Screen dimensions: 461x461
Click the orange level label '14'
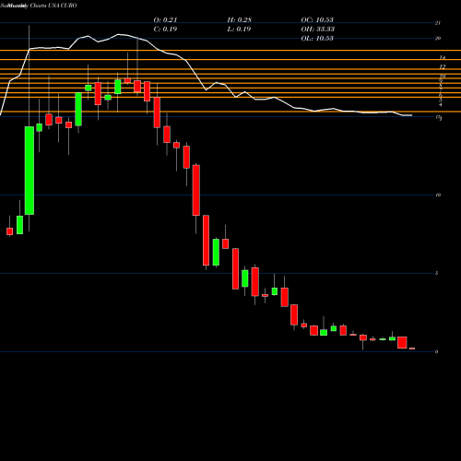pyautogui.click(x=443, y=57)
